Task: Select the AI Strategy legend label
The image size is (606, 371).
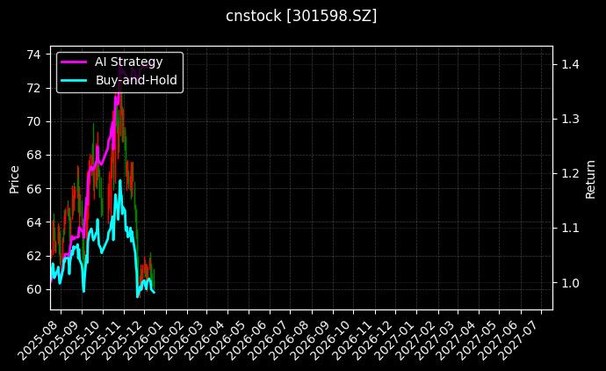Action: click(128, 62)
